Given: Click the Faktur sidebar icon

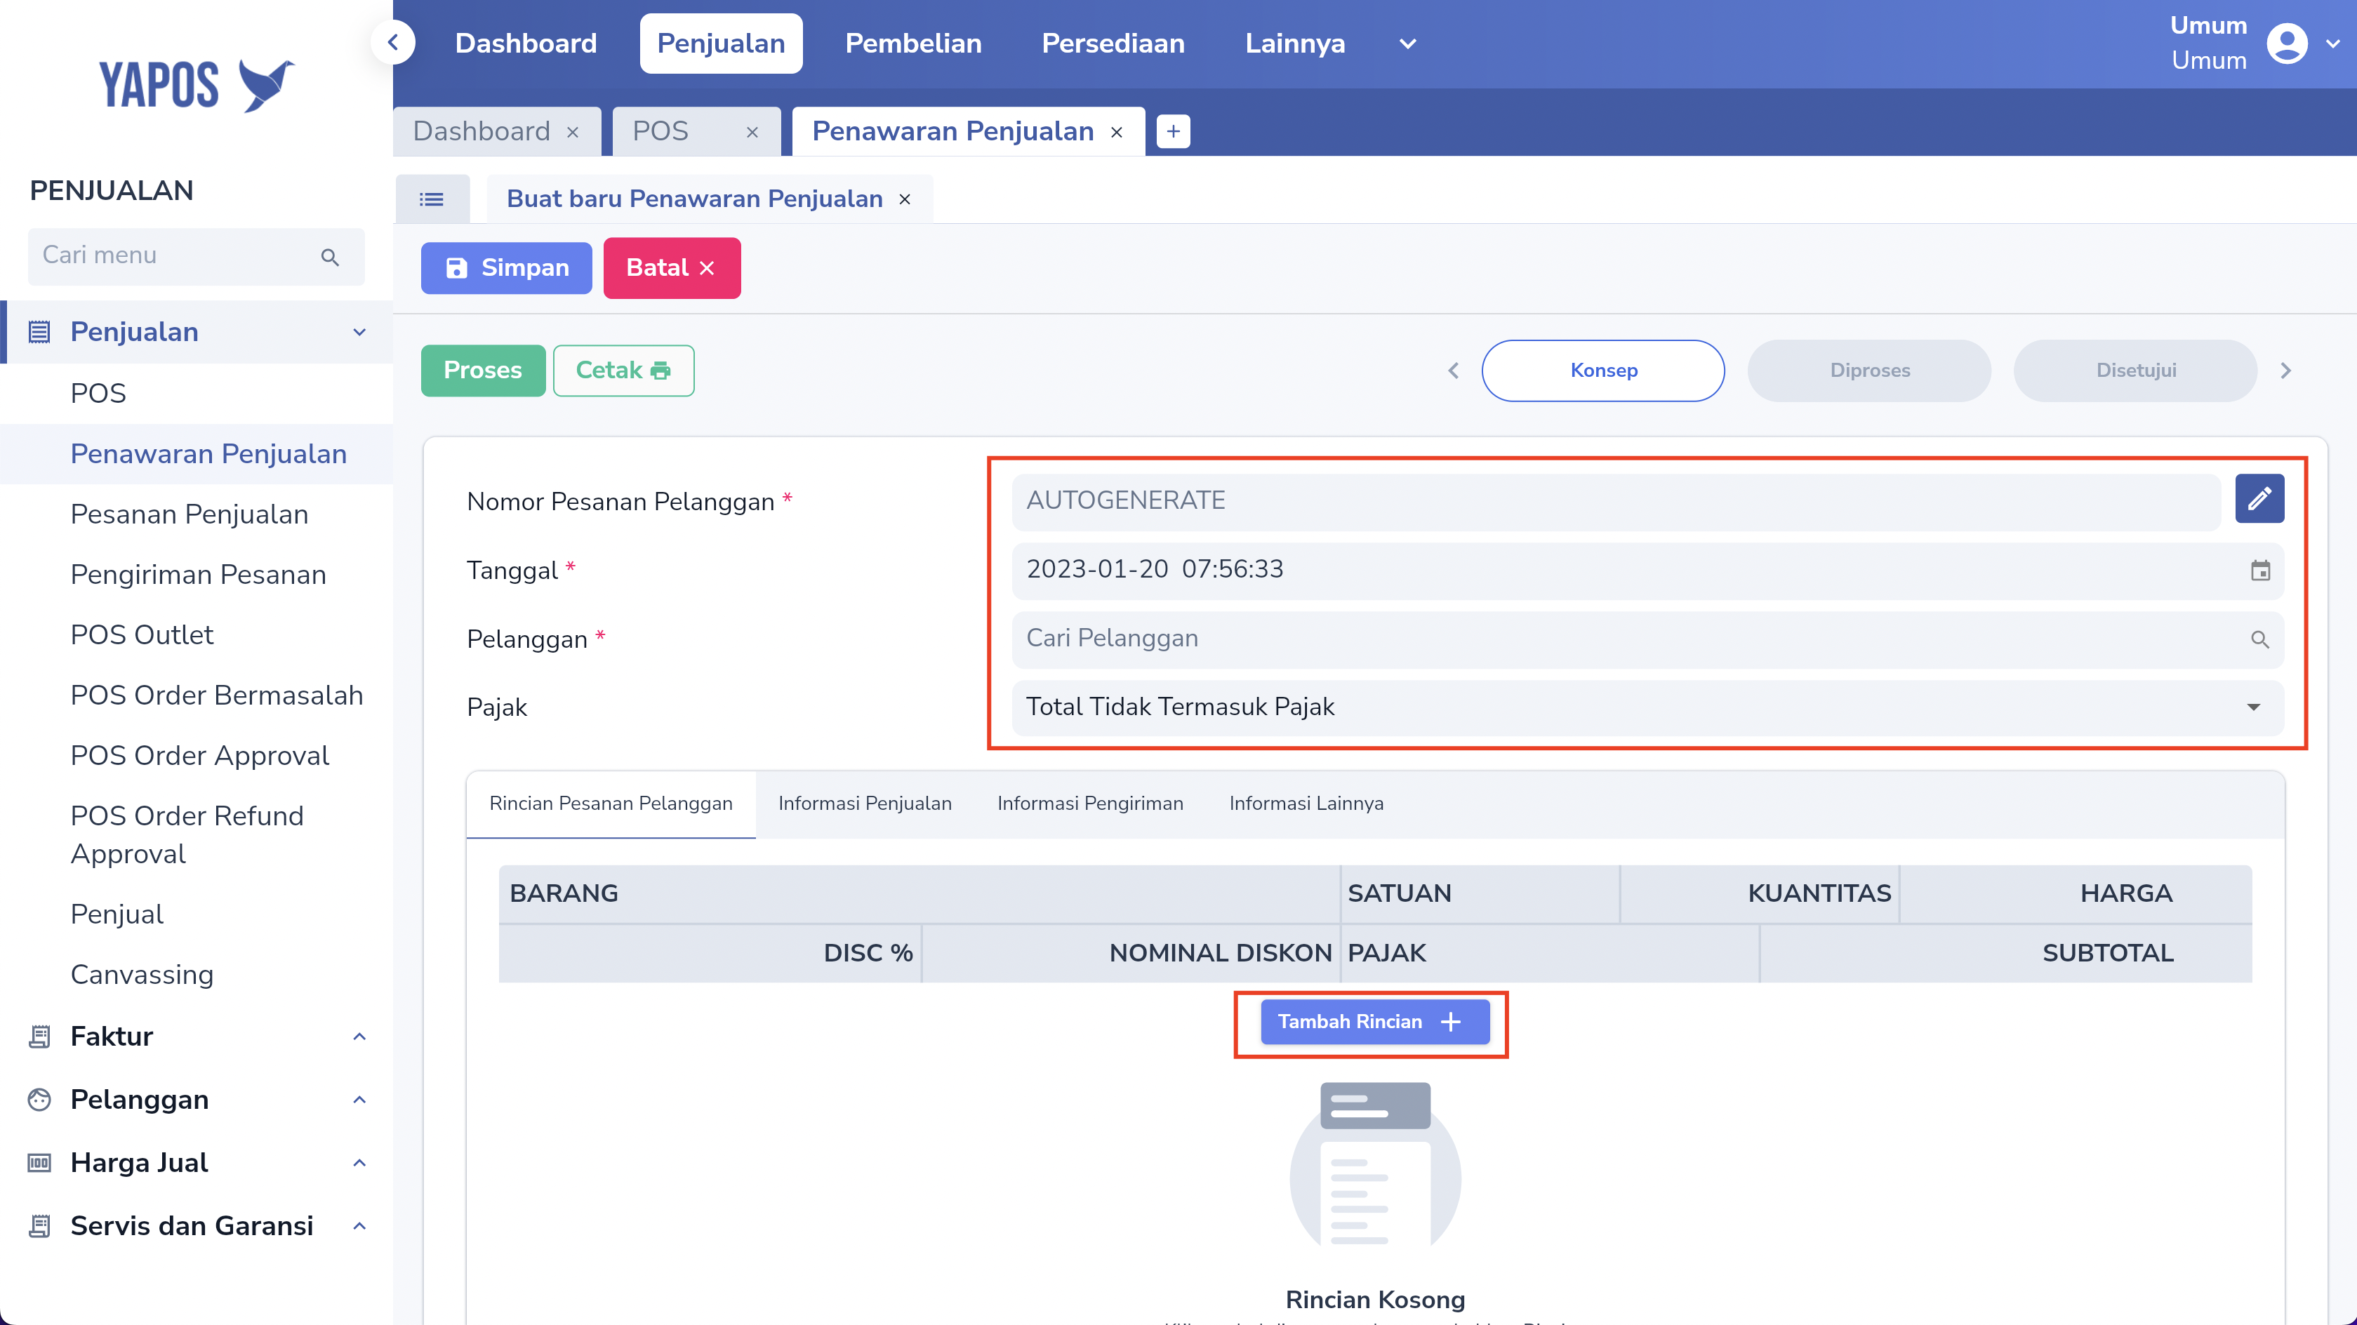Looking at the screenshot, I should (39, 1037).
